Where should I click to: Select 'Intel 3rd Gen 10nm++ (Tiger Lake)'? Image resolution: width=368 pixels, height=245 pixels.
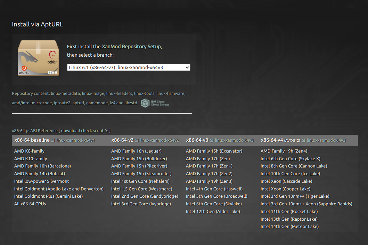[x=295, y=196]
